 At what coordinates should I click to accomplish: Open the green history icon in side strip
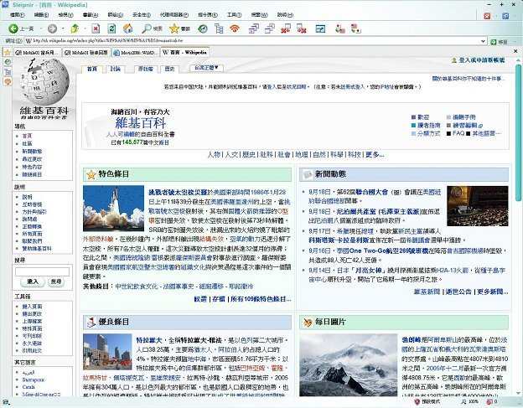pos(8,62)
